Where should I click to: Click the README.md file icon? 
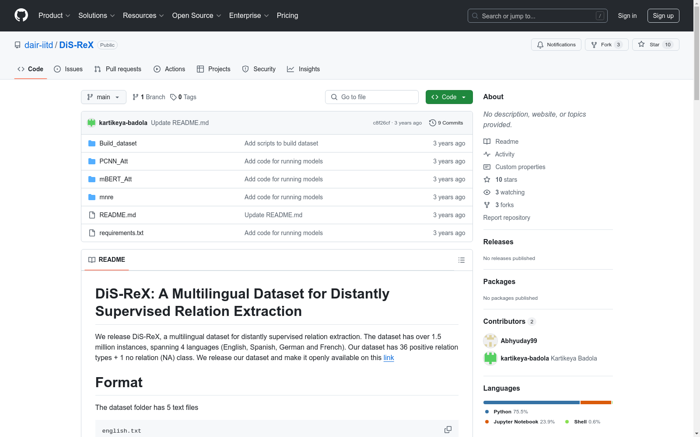(92, 215)
